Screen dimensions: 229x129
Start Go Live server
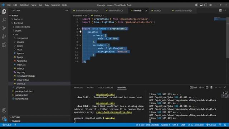click(x=211, y=125)
